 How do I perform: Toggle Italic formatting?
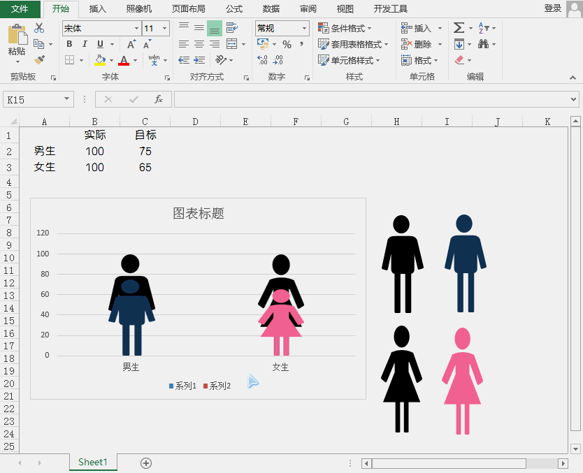[x=85, y=44]
